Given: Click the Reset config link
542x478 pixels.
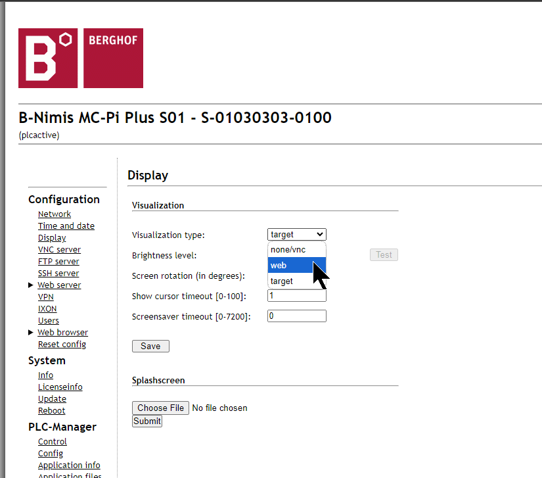Looking at the screenshot, I should pos(62,345).
